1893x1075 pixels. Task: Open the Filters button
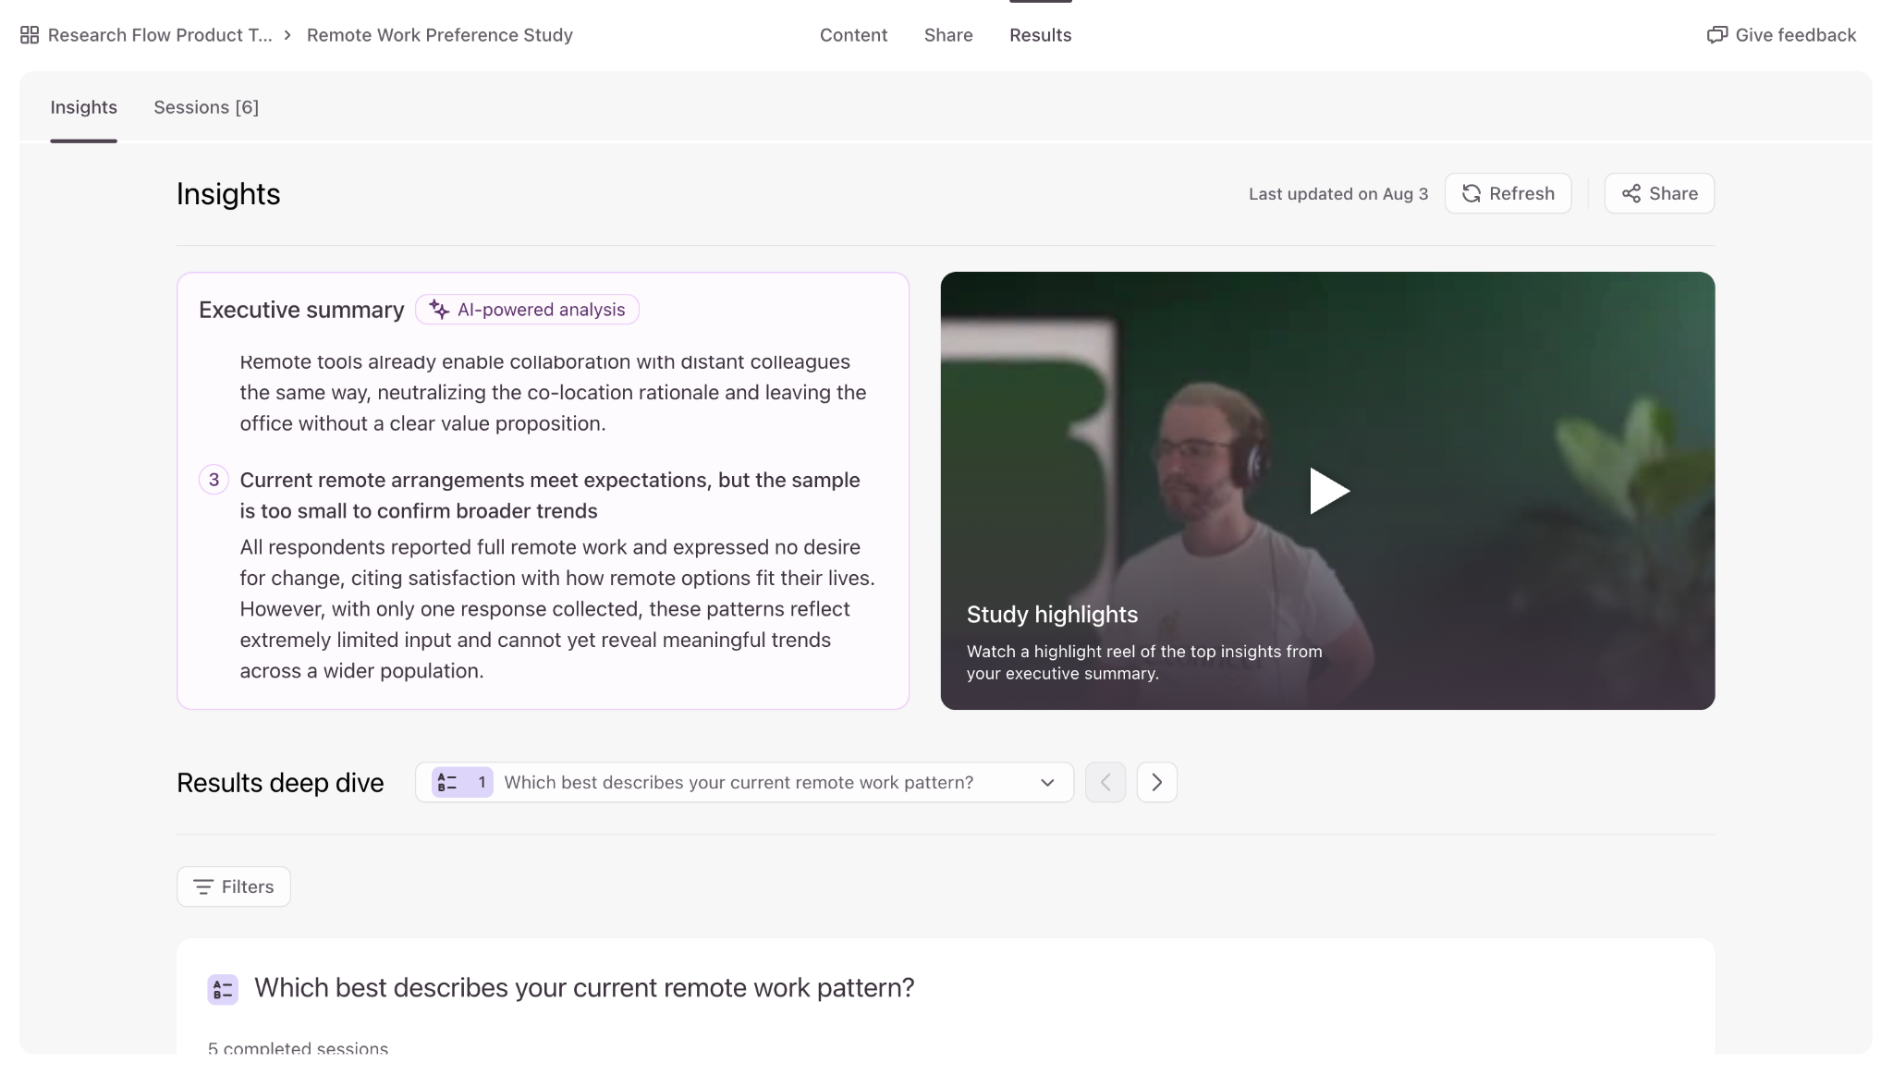234,886
